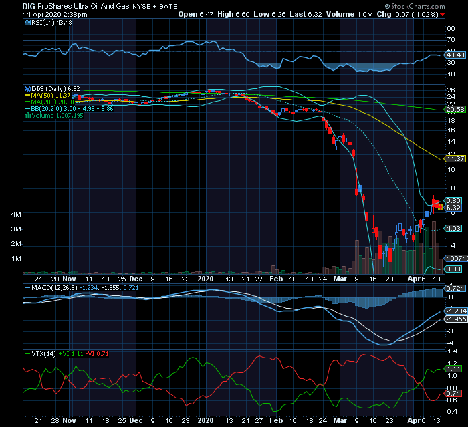Image resolution: width=468 pixels, height=427 pixels.
Task: Click the blue MACD legend line marker
Action: click(x=27, y=288)
